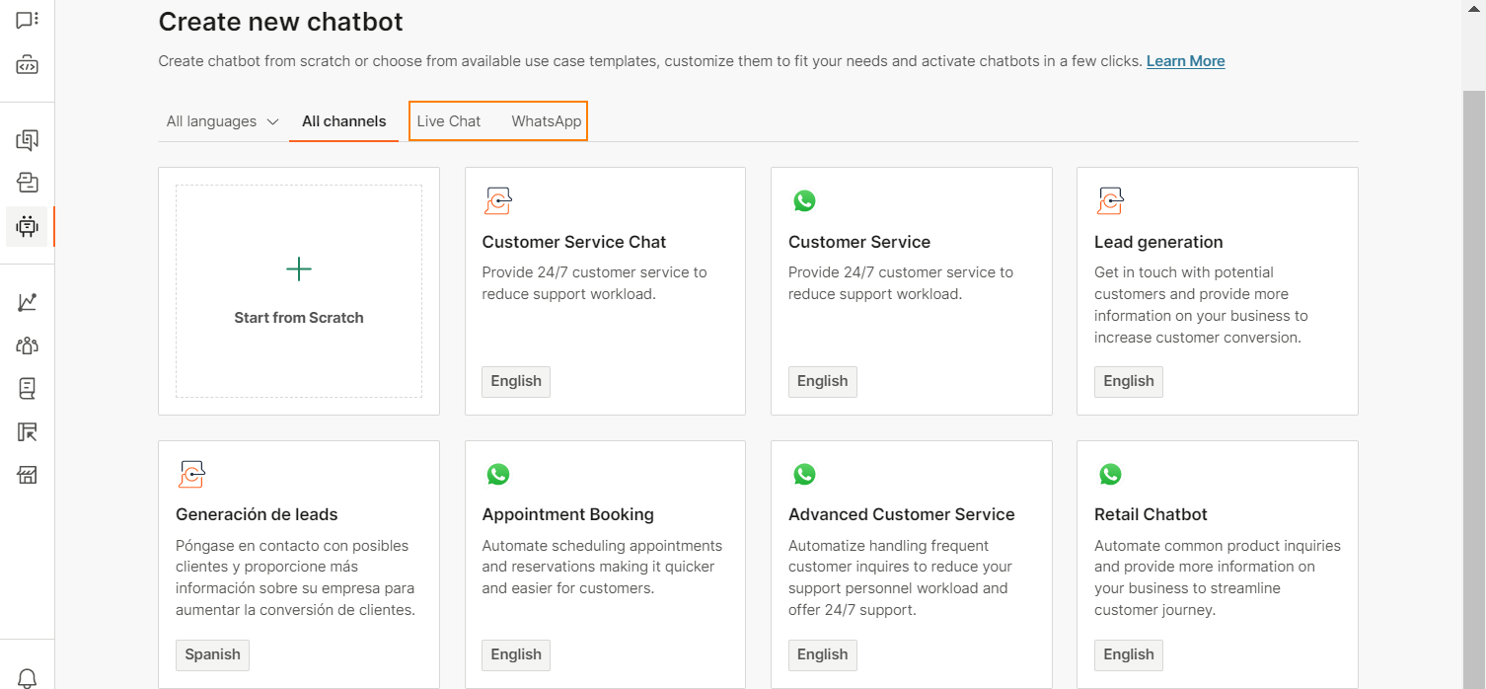Open the Generación de leads template title

(257, 514)
